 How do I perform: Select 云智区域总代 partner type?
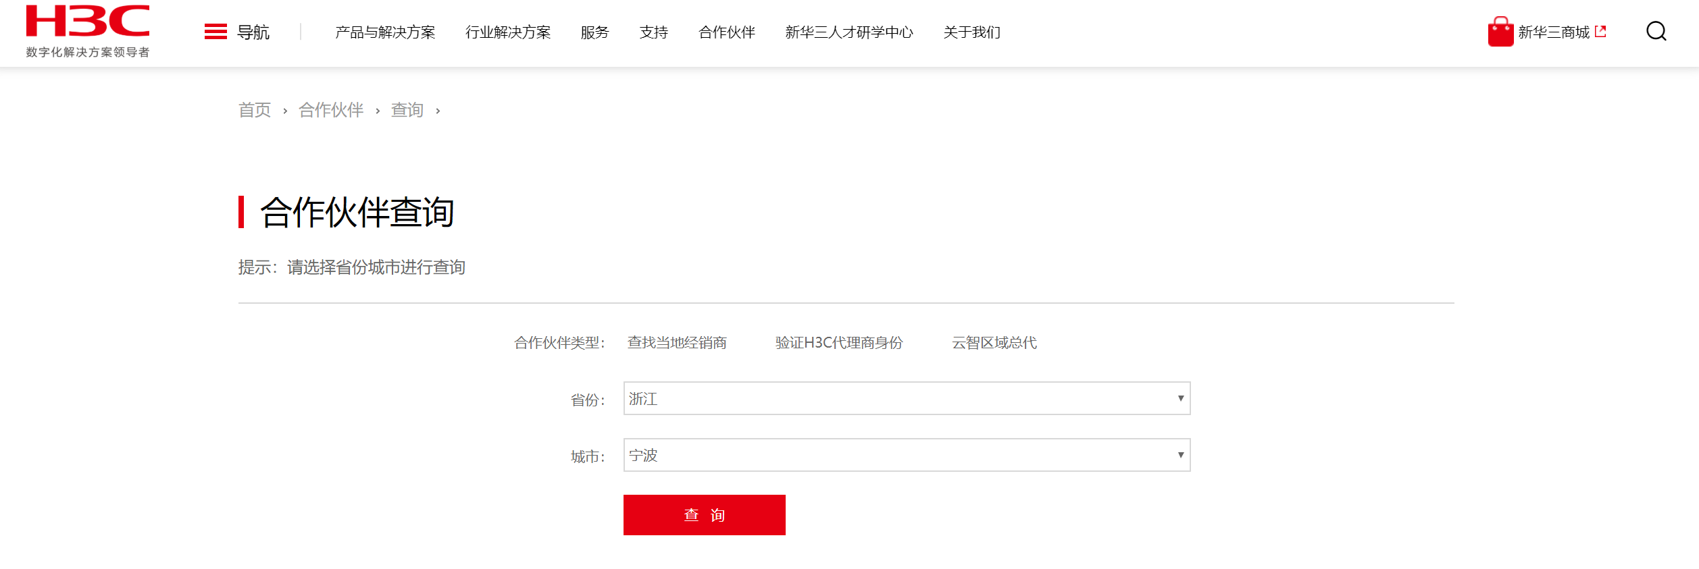994,343
